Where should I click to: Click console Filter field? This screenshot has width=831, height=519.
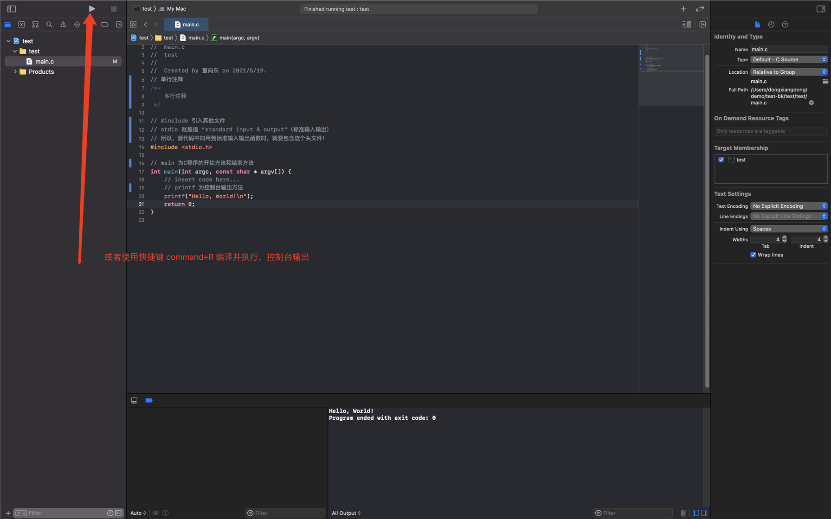click(632, 513)
